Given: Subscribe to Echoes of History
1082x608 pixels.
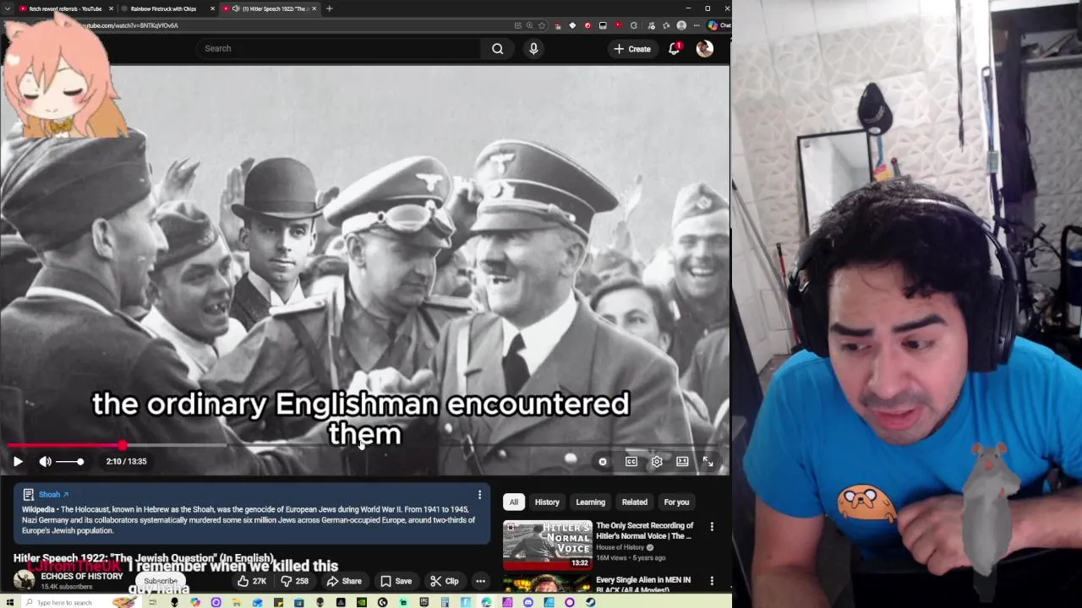Looking at the screenshot, I should click(161, 581).
